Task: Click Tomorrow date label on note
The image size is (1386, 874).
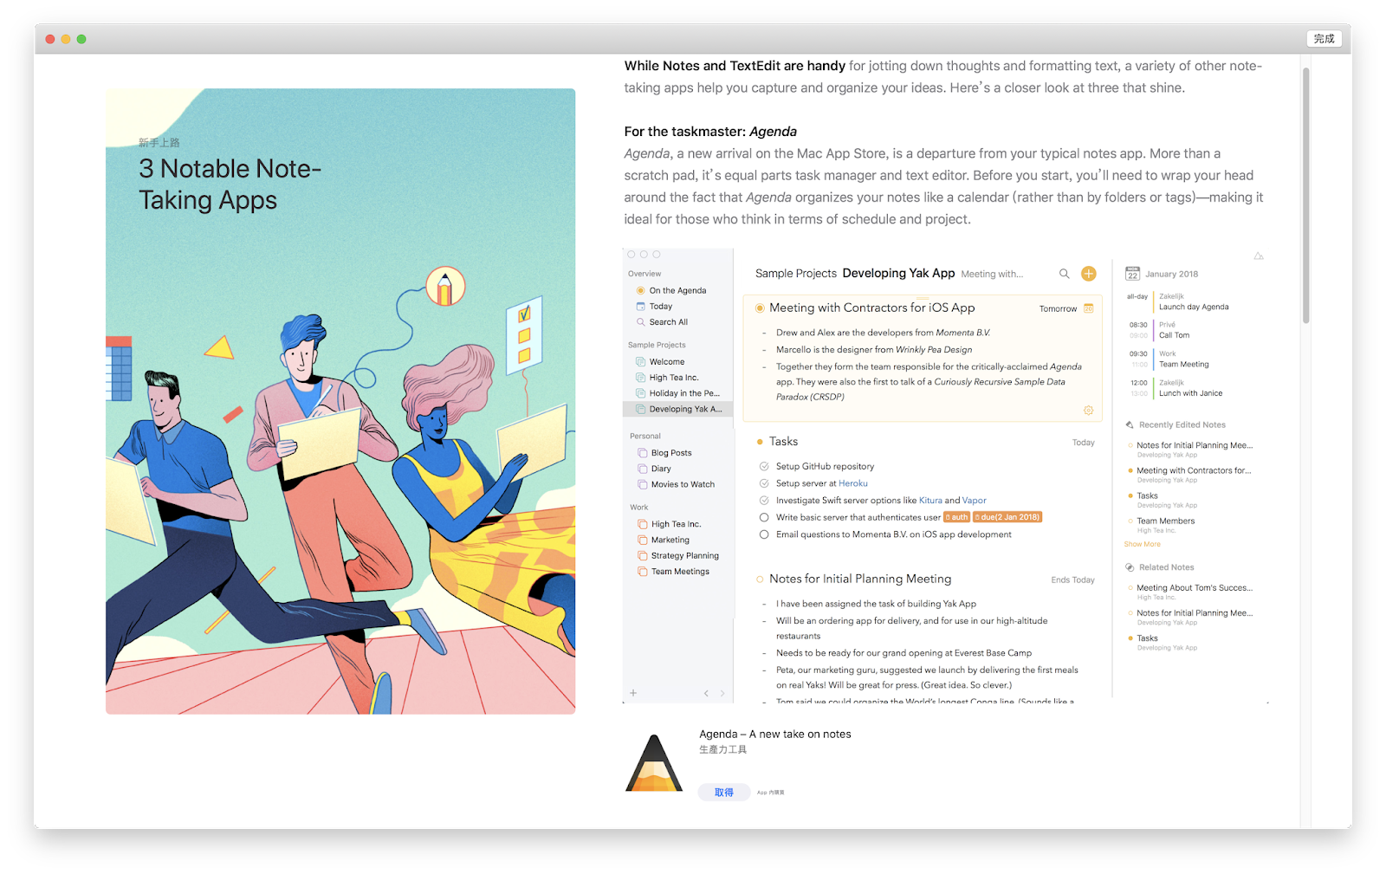Action: (1058, 309)
